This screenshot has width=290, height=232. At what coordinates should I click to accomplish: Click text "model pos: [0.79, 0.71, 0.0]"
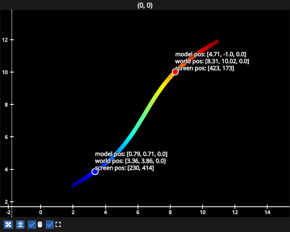pos(131,154)
